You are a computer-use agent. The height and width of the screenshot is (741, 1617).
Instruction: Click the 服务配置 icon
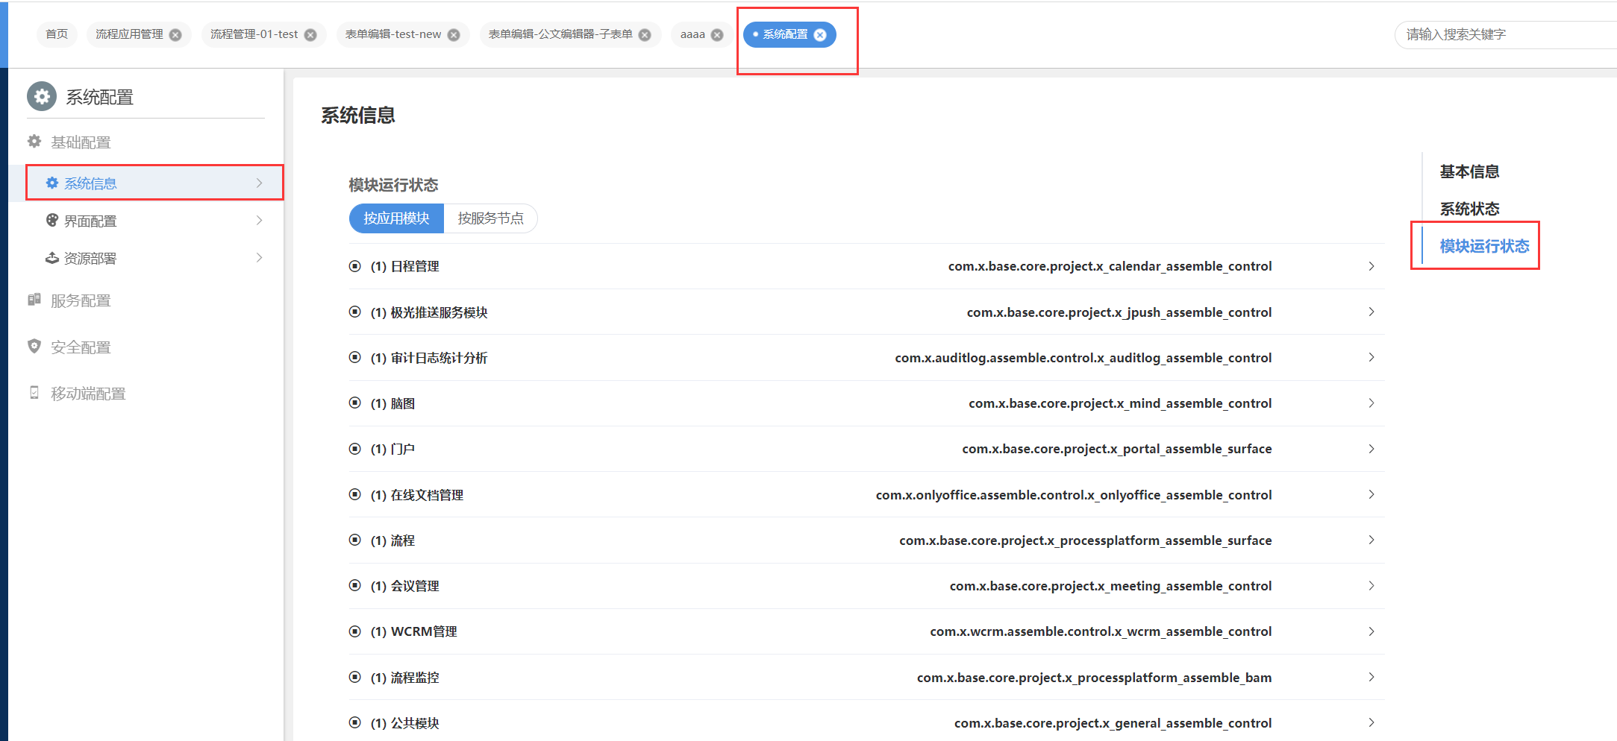(34, 300)
